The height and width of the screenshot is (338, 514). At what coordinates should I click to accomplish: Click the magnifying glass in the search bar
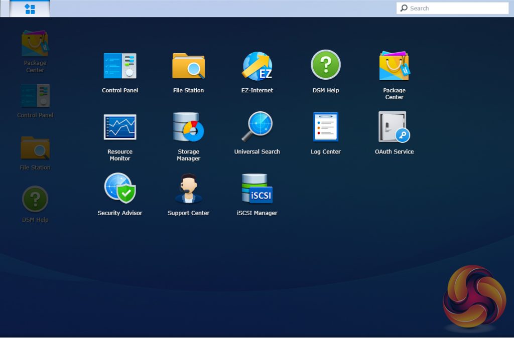tap(404, 8)
